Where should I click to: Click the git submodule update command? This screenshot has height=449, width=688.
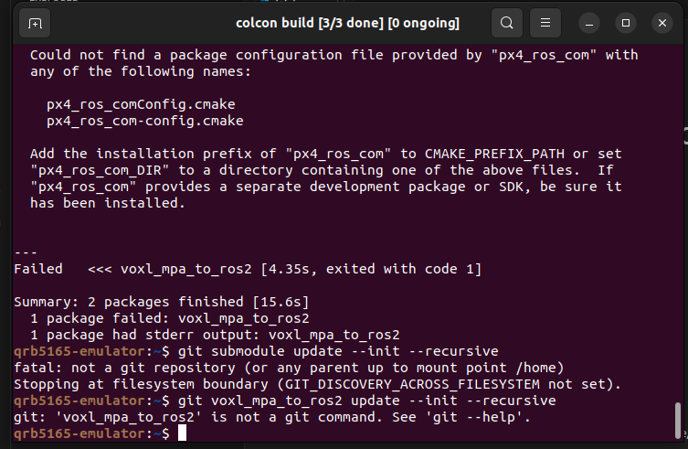click(338, 351)
